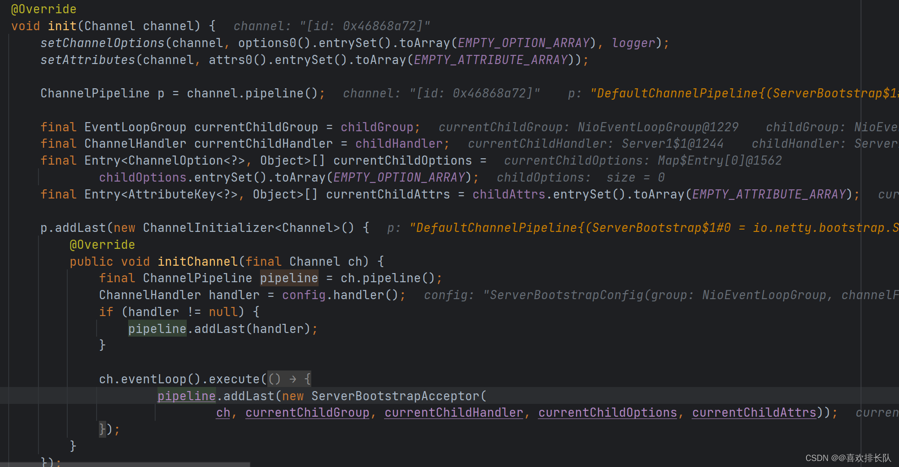Click currentChildOptions in its declaration line
899x467 pixels.
pos(402,161)
